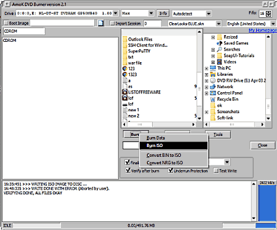Select the 123 Chrome file icon
The width and height of the screenshot is (277, 230).
[x=125, y=69]
